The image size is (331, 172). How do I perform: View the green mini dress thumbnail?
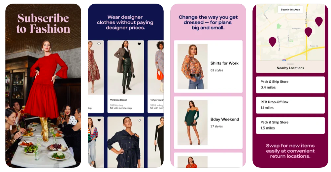192,122
